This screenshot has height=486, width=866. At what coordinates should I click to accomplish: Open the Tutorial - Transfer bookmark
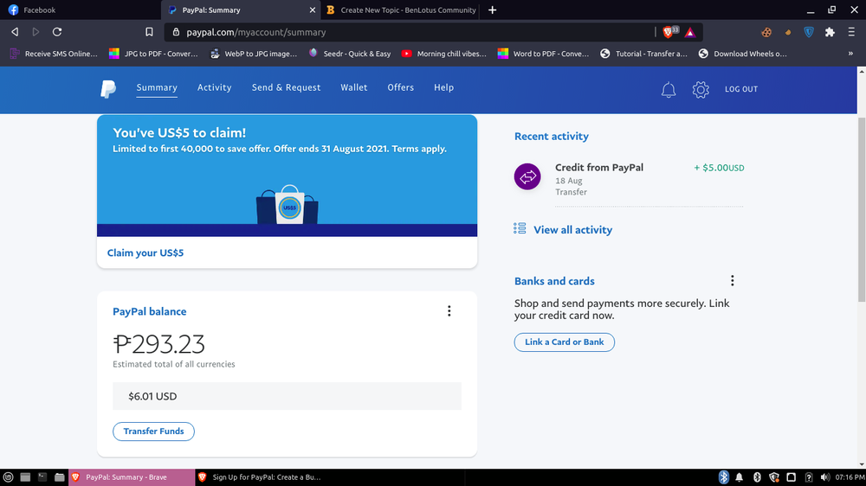644,54
